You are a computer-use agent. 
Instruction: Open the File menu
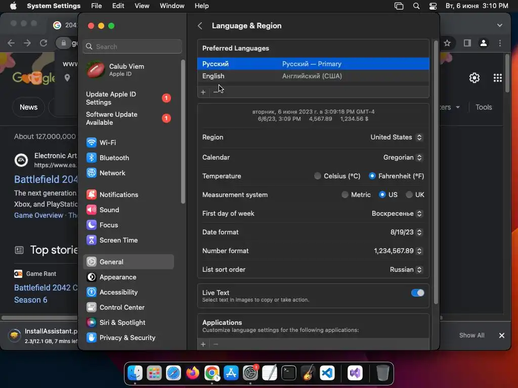pyautogui.click(x=97, y=6)
